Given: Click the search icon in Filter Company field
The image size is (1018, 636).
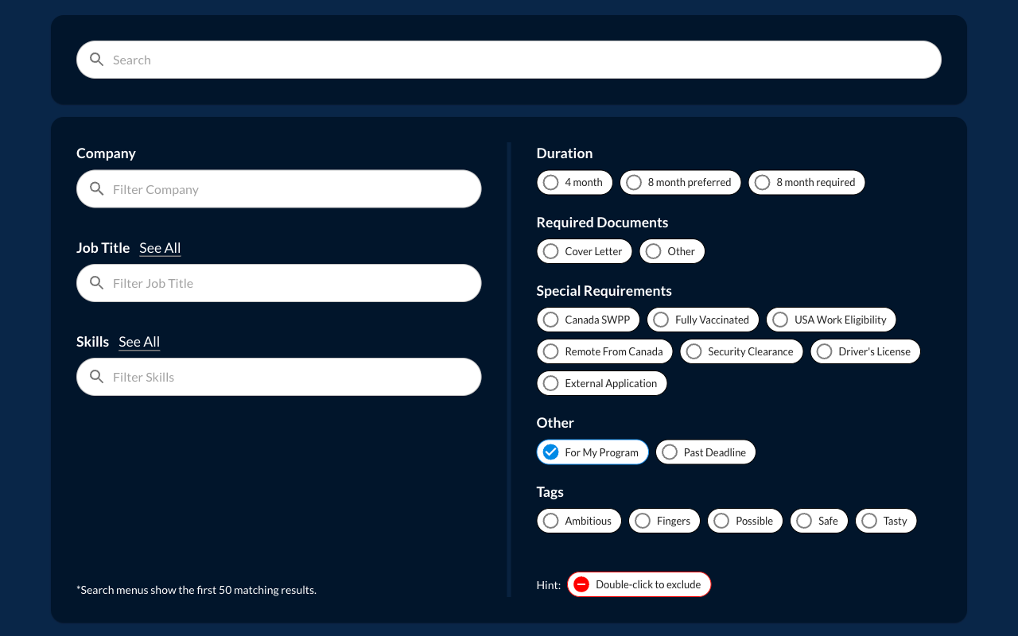Looking at the screenshot, I should tap(97, 189).
